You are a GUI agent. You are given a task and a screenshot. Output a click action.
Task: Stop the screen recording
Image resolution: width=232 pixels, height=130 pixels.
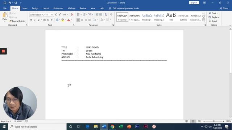coord(3,51)
